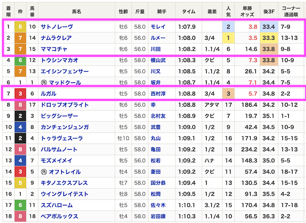Open the ペアポルックス horse link
This screenshot has width=306, height=223.
59,216
